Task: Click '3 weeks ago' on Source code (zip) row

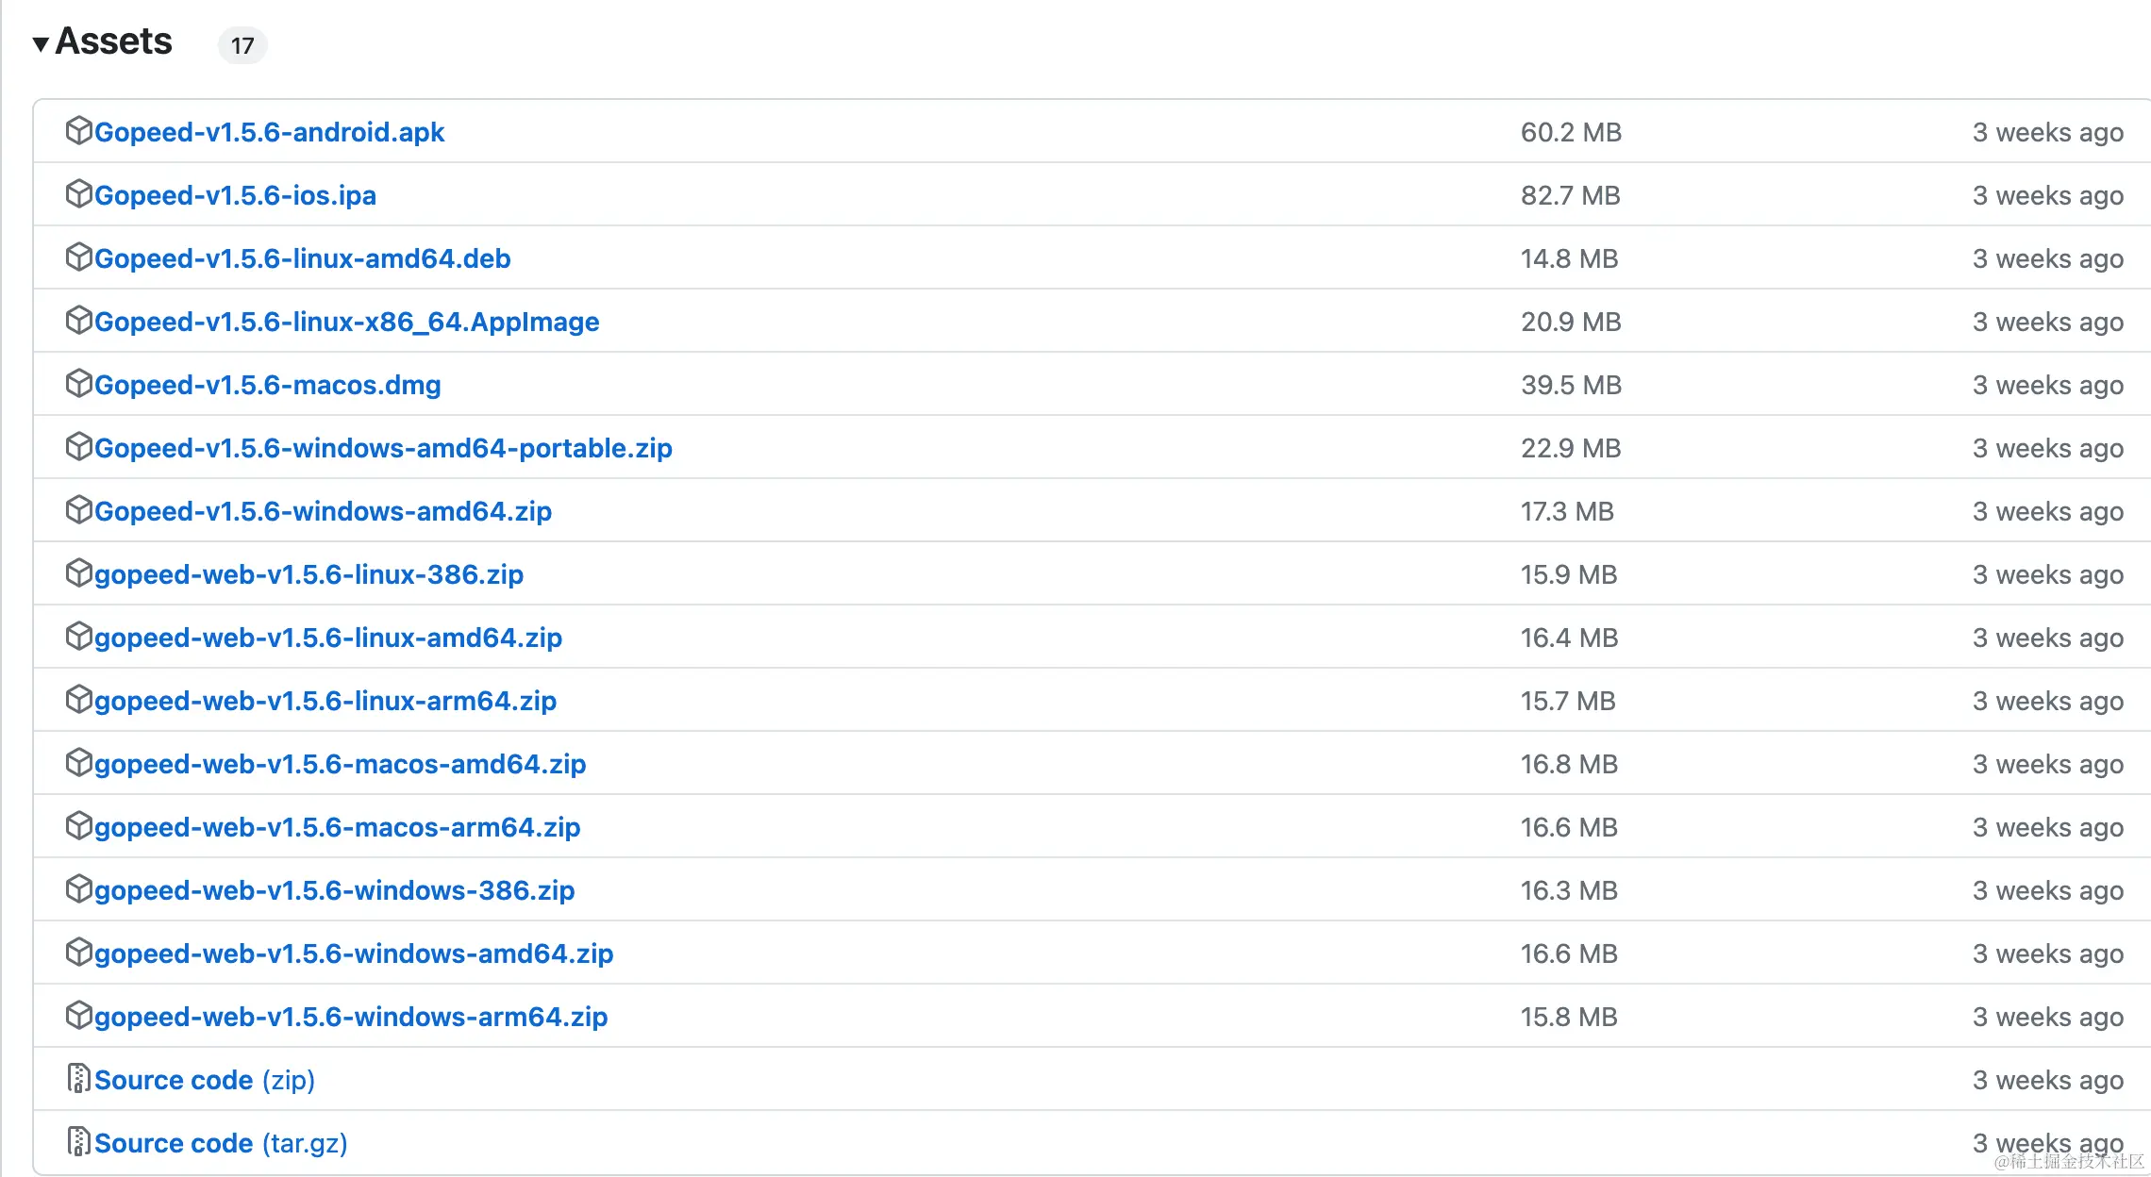Action: click(2048, 1080)
